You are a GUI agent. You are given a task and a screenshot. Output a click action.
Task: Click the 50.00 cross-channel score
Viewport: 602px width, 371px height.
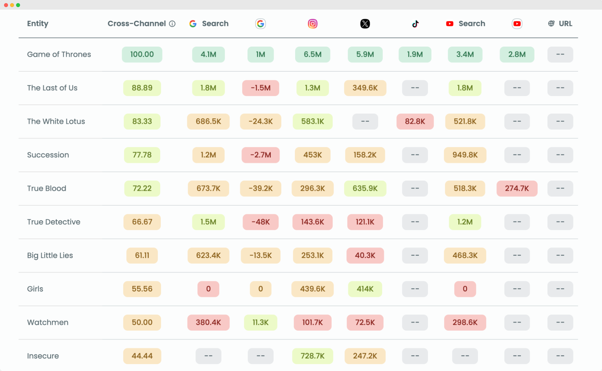(142, 322)
